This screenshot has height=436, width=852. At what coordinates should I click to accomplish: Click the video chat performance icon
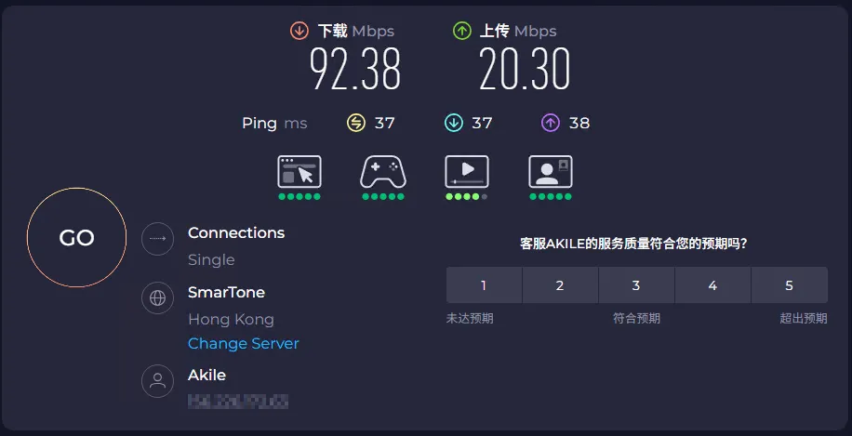point(551,172)
